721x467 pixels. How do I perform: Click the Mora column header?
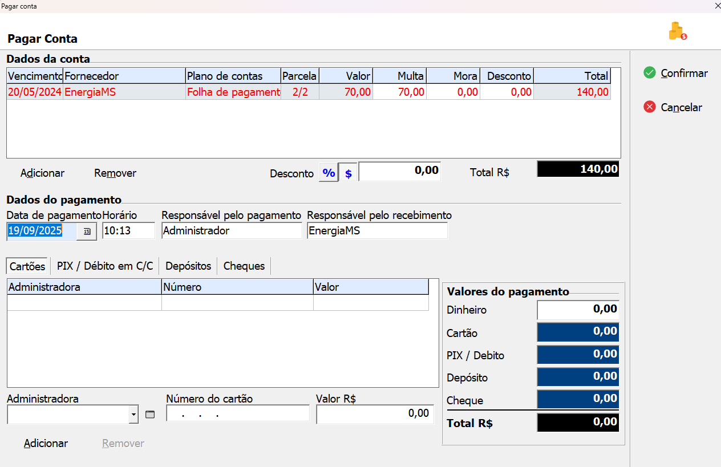pyautogui.click(x=453, y=76)
